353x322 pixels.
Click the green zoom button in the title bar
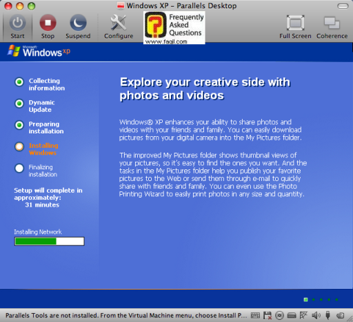[32, 6]
